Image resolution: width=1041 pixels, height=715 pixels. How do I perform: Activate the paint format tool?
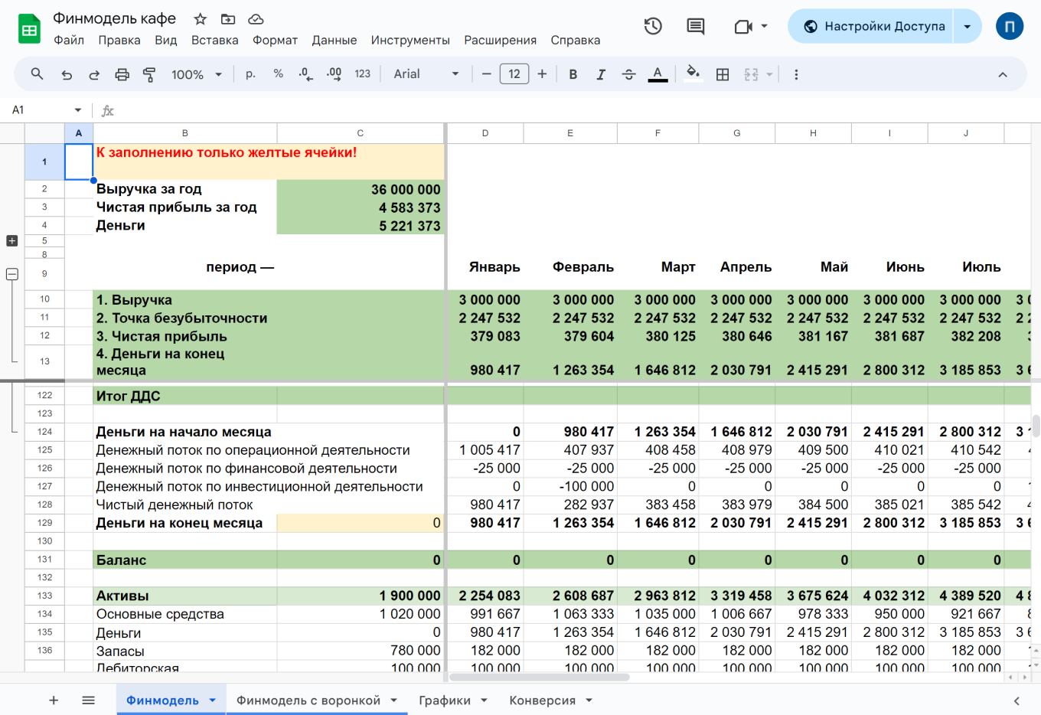click(x=149, y=74)
